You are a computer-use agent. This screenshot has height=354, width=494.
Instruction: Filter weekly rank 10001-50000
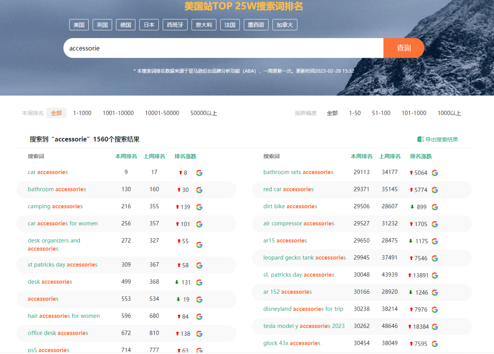tap(162, 113)
